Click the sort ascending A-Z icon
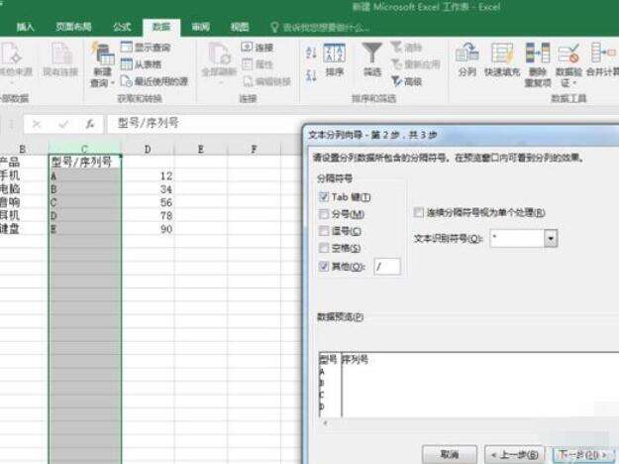619x464 pixels. coord(311,53)
